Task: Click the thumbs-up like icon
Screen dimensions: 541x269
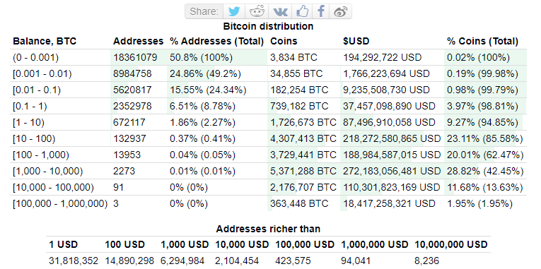Action: click(x=302, y=11)
